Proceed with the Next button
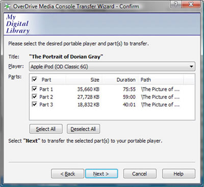 coord(101,174)
